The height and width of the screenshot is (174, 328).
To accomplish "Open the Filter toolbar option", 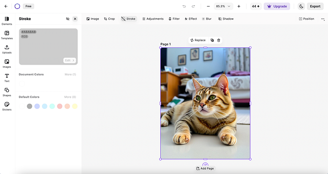I will (174, 19).
